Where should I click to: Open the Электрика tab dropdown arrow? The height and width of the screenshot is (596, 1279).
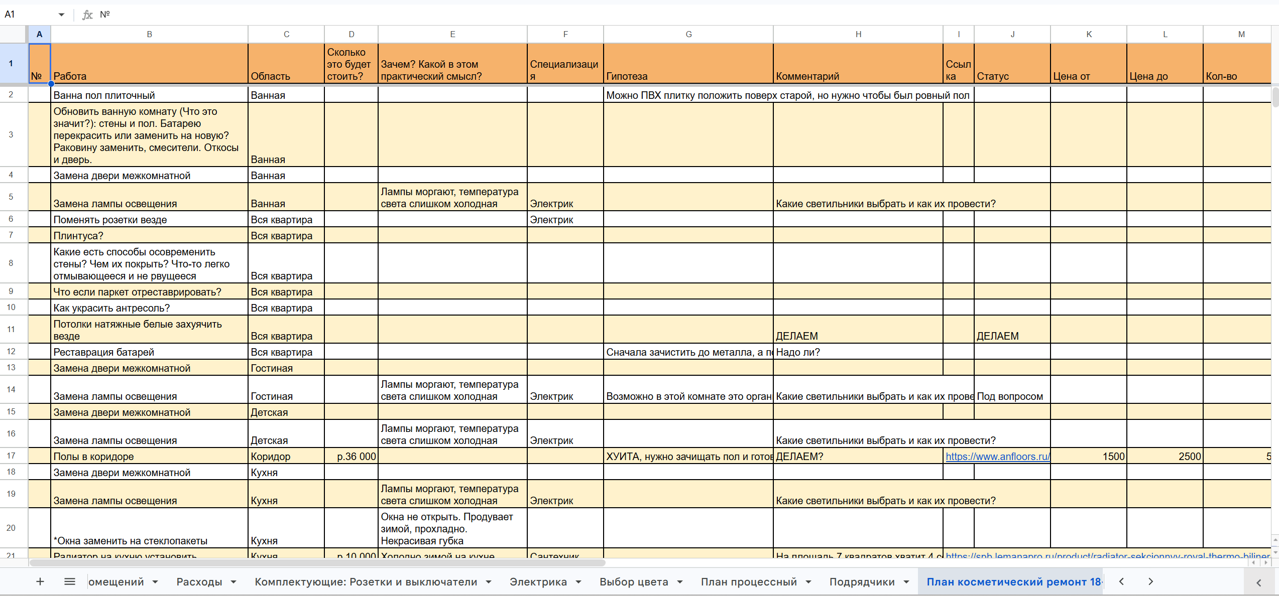(x=578, y=582)
